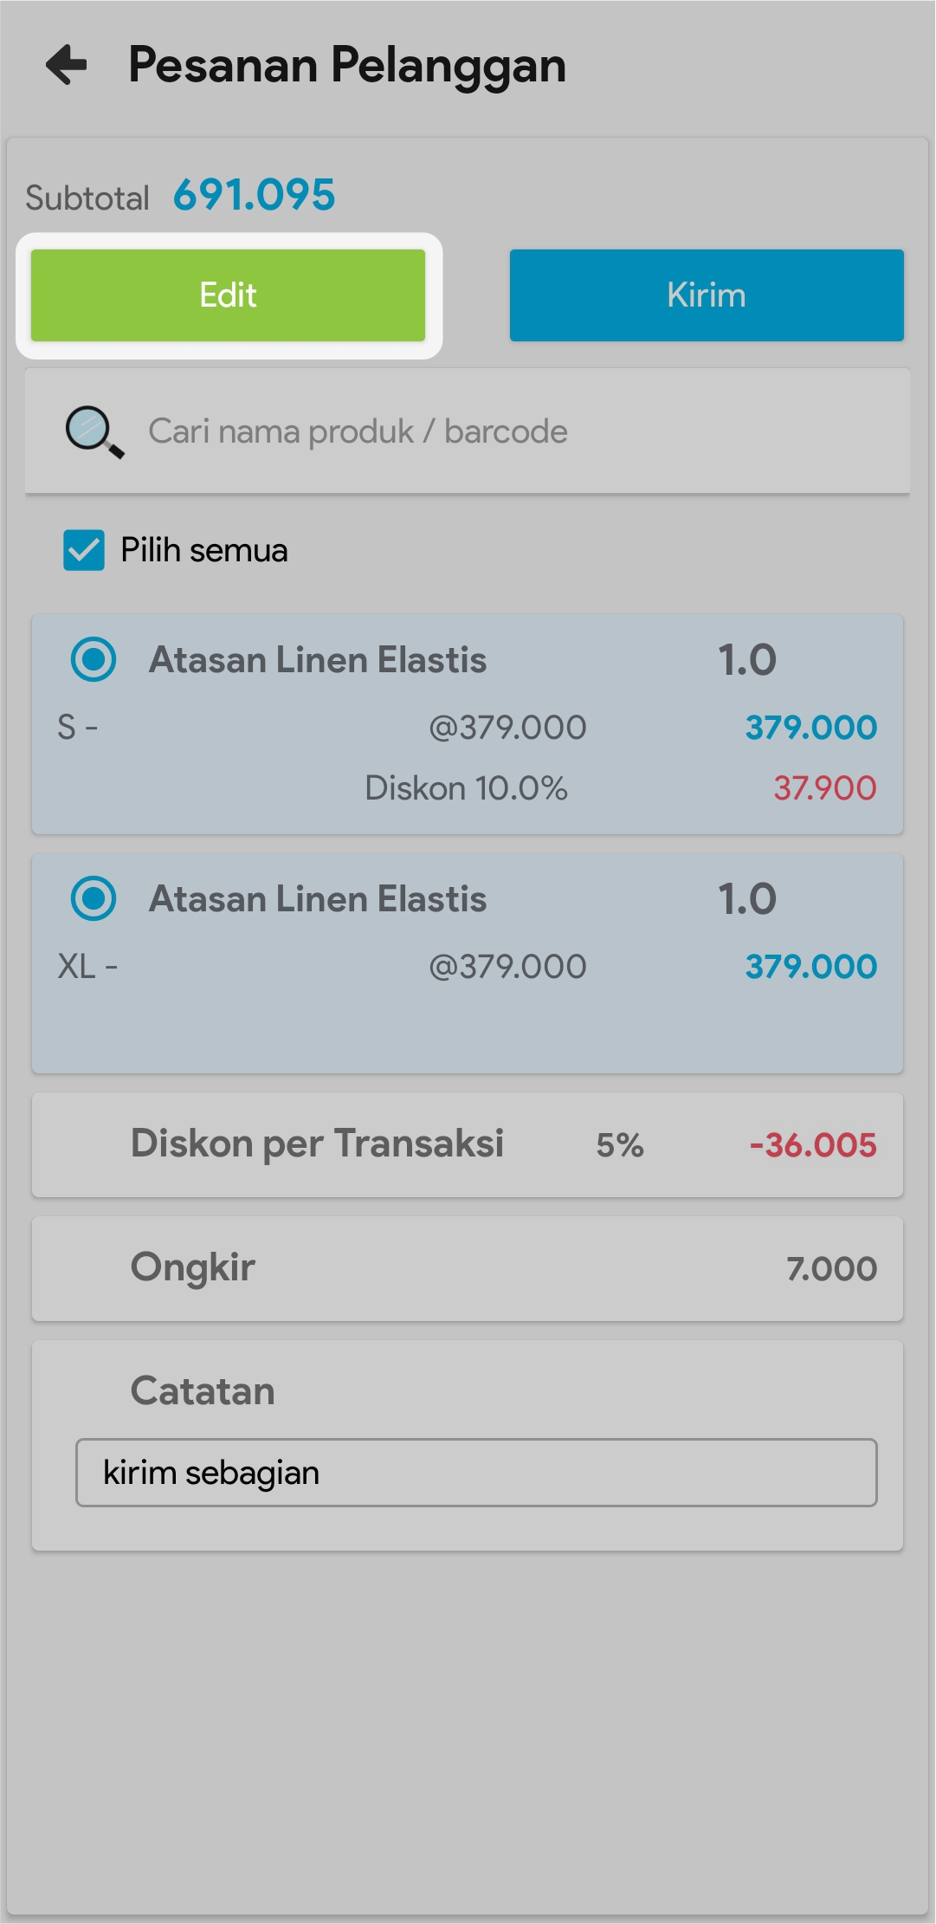Open the Diskon per Transaksi row
Screen dimensions: 936x1924
(317, 1143)
